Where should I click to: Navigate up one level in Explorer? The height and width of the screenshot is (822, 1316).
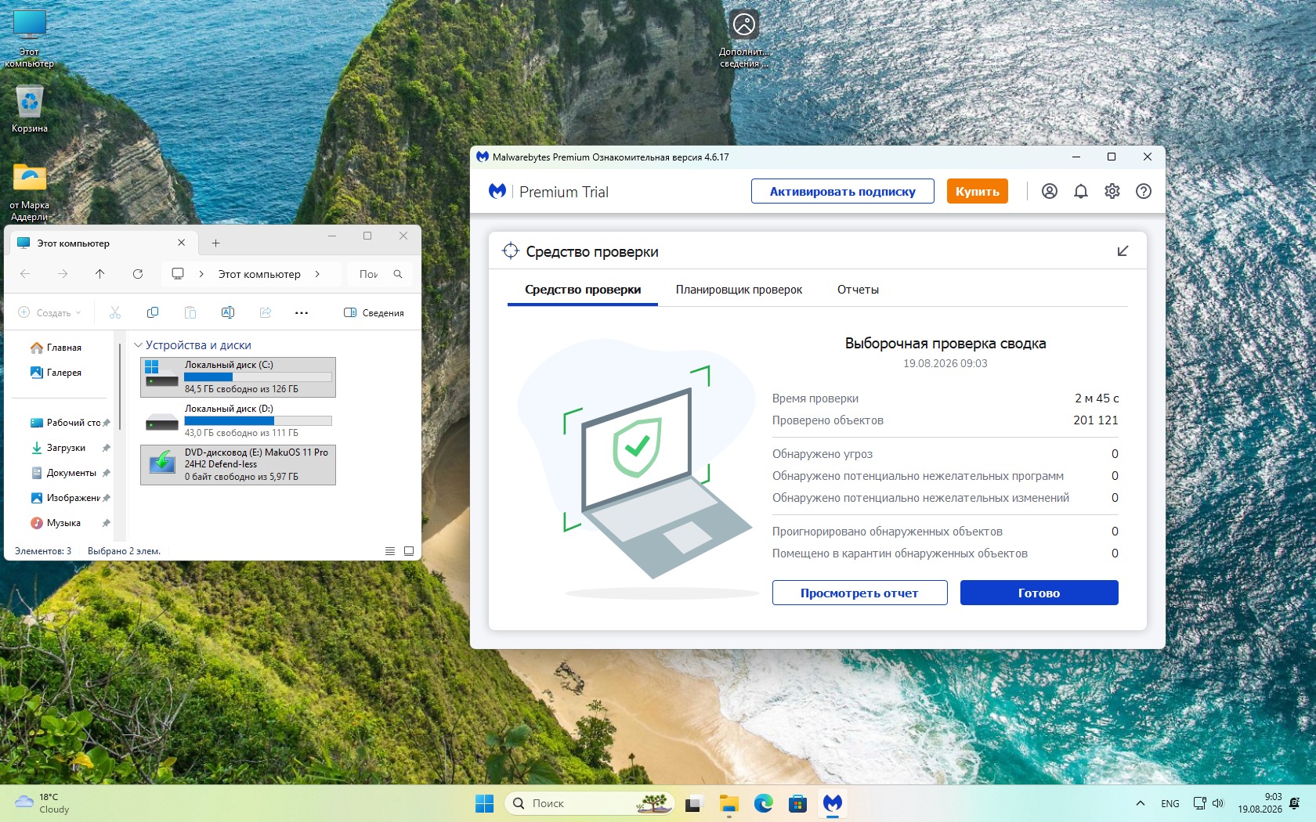tap(100, 274)
